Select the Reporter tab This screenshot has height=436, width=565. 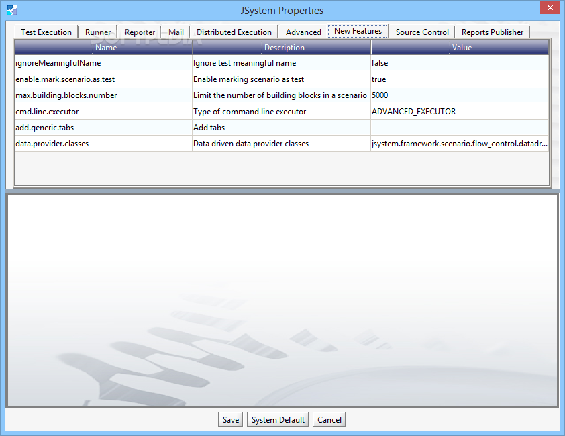tap(140, 32)
